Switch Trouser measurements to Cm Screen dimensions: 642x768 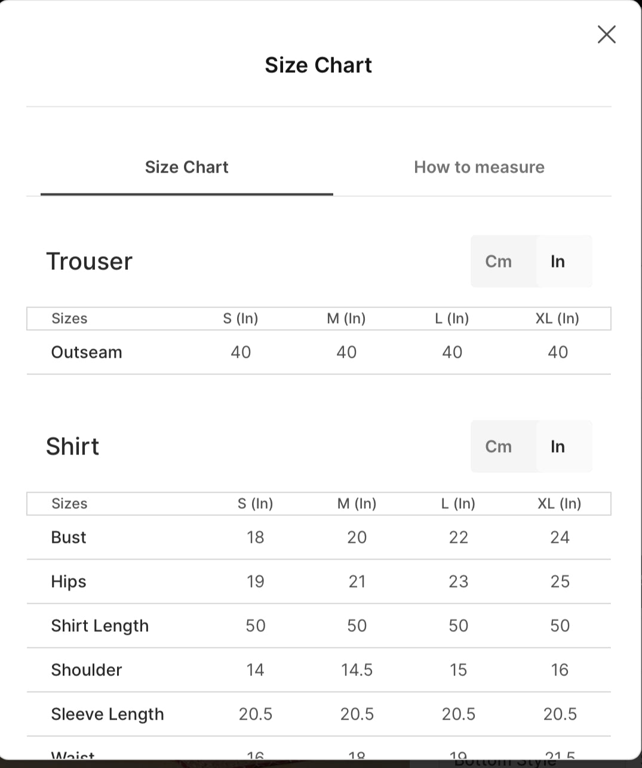(x=499, y=261)
